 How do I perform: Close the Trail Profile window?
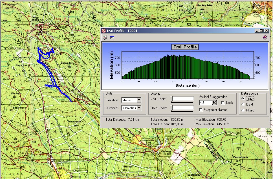pos(267,31)
